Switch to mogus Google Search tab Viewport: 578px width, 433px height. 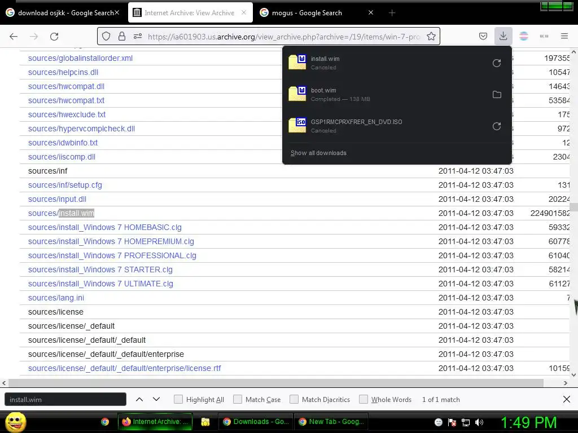(x=317, y=13)
